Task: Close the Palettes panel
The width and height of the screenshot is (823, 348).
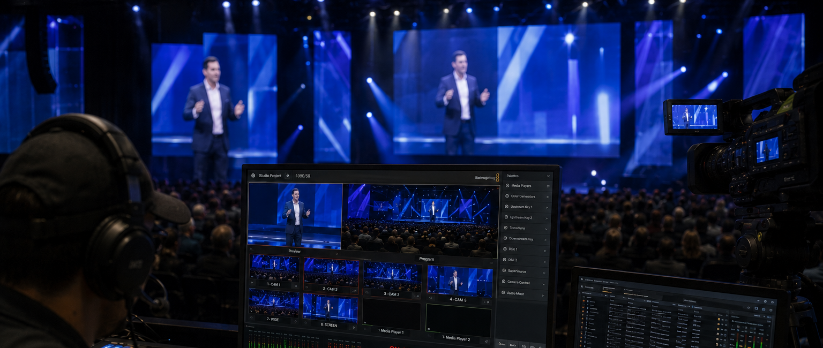Action: pyautogui.click(x=548, y=176)
